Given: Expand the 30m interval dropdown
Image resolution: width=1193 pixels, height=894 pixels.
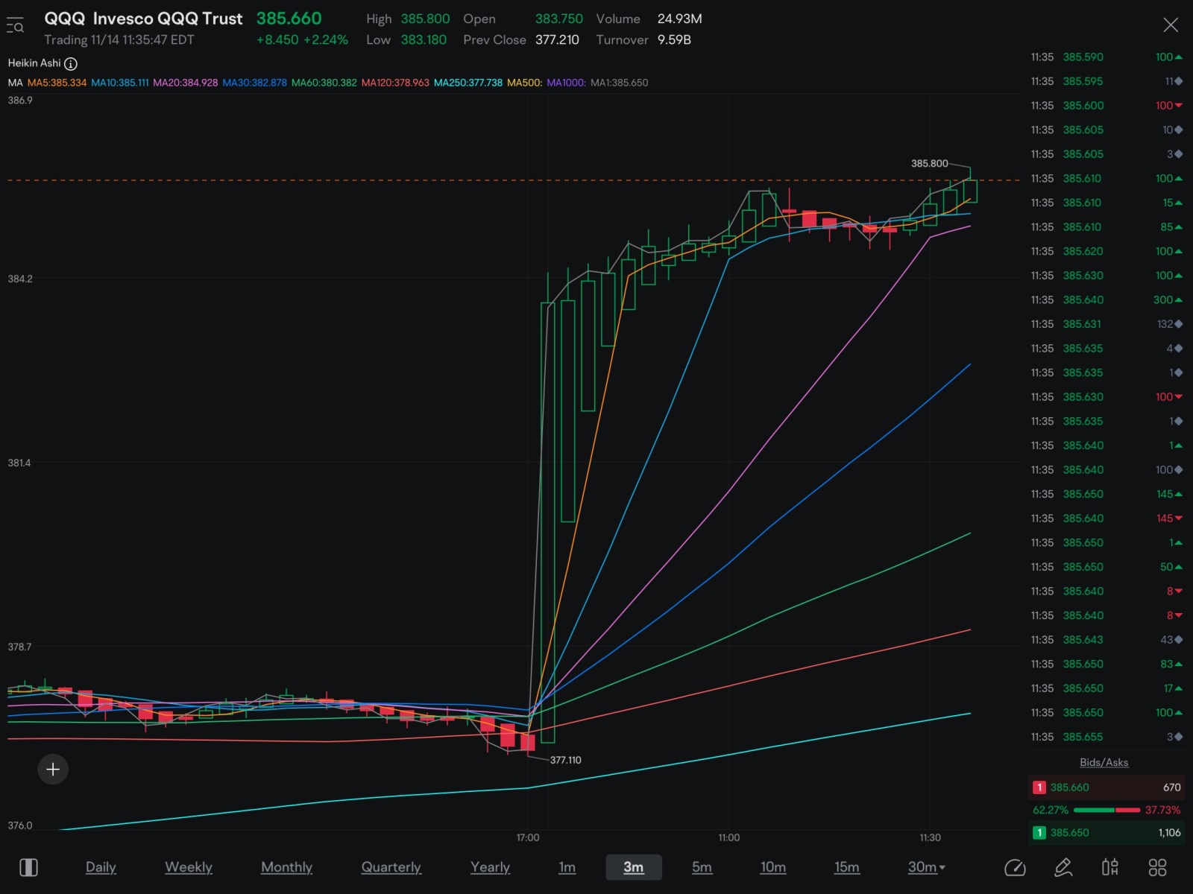Looking at the screenshot, I should pyautogui.click(x=926, y=867).
